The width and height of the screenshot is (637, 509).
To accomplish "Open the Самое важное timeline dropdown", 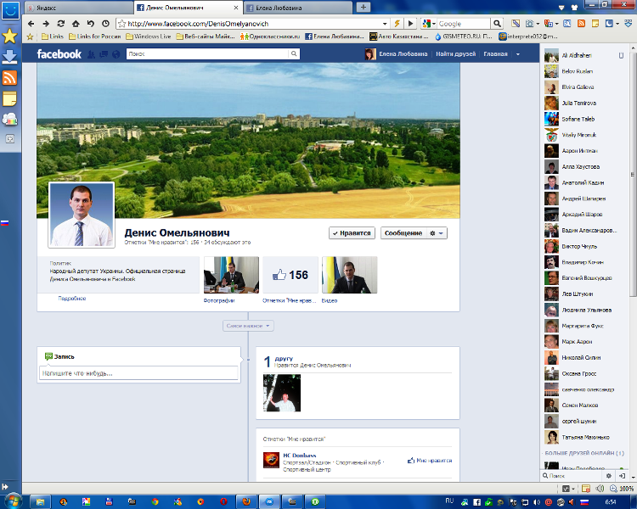I will (248, 326).
